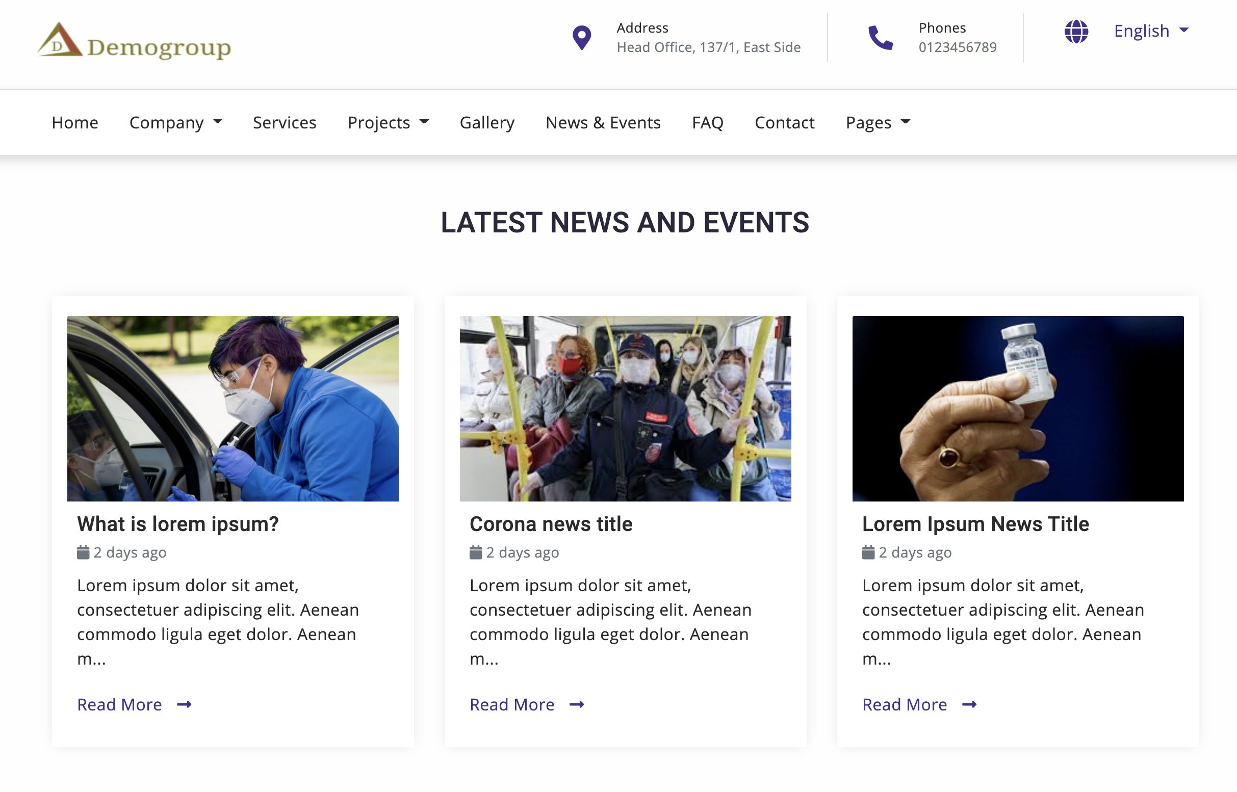Open the Contact menu item

(784, 122)
